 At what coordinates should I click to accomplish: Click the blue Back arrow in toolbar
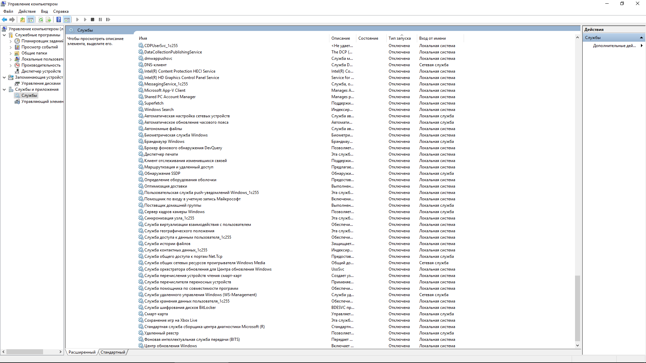[x=4, y=19]
